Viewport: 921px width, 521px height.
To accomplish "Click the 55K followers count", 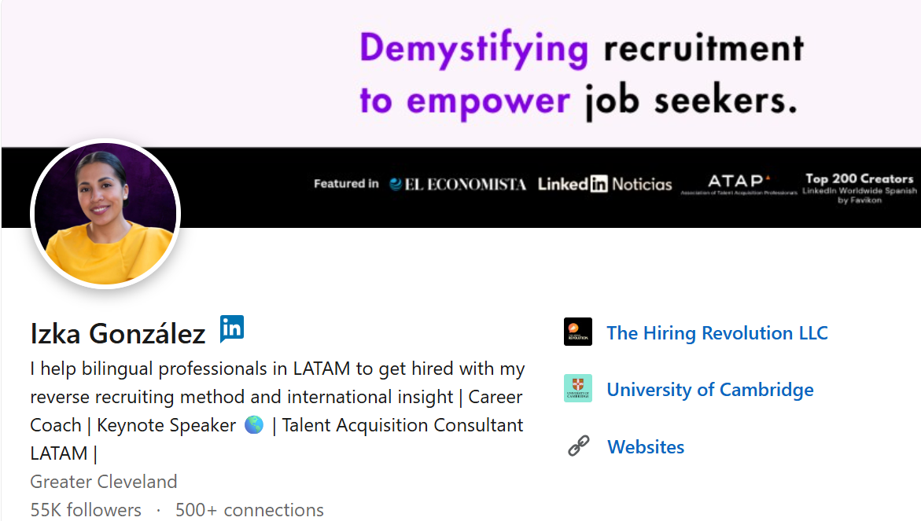I will tap(86, 509).
